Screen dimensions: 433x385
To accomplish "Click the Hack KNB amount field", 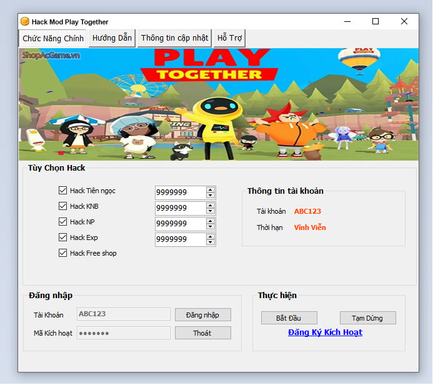I will tap(181, 208).
